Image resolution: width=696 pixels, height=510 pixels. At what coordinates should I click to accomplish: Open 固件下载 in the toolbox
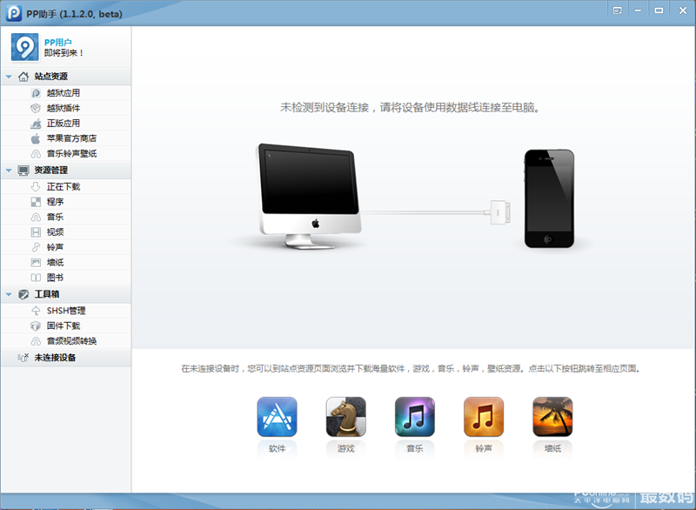(63, 325)
